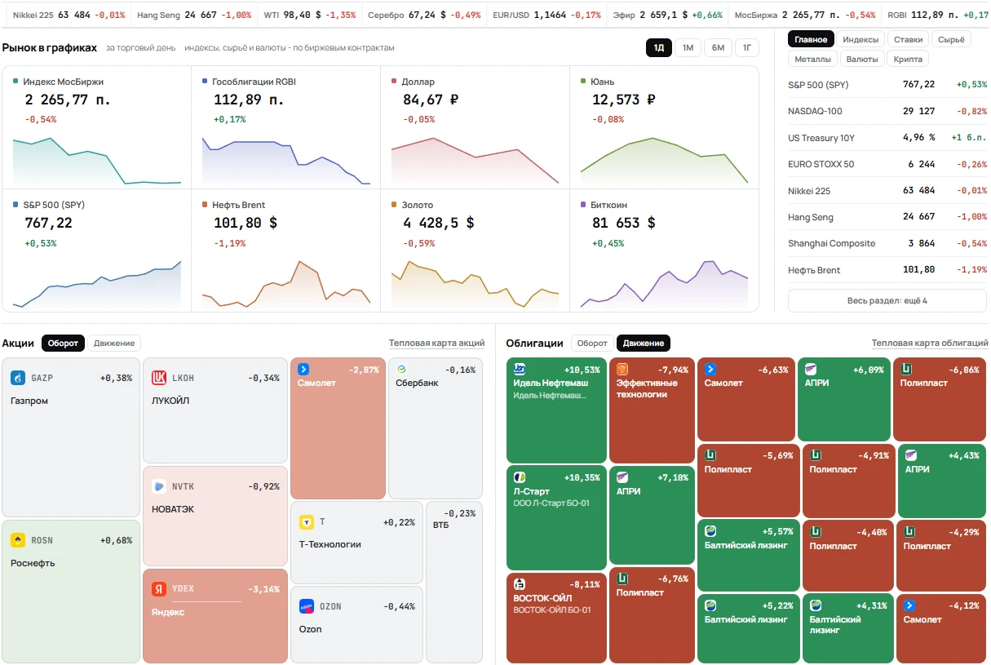The height and width of the screenshot is (665, 991).
Task: Open the Золото chart card
Action: pyautogui.click(x=475, y=250)
